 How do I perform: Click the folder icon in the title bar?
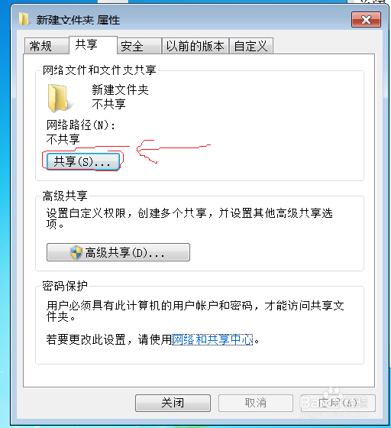tap(24, 19)
